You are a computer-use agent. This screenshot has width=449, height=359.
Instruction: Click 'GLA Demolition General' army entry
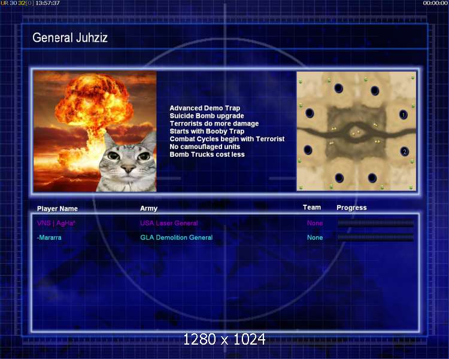click(x=177, y=238)
